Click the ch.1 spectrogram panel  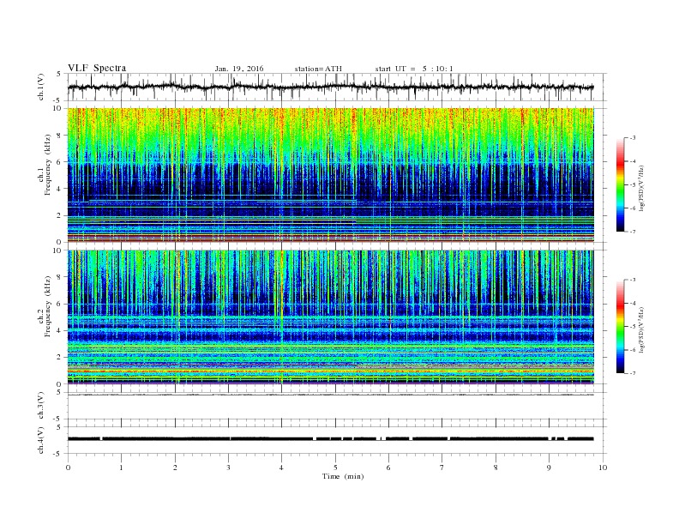(x=330, y=175)
